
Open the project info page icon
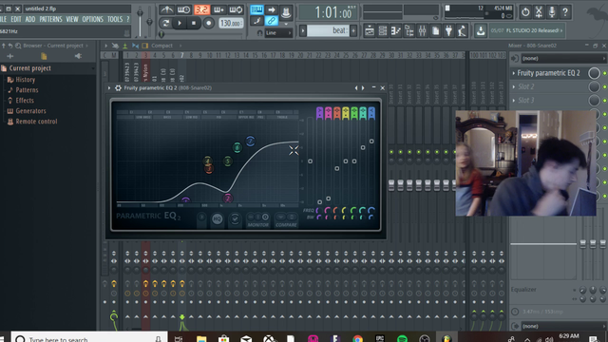coord(435,31)
